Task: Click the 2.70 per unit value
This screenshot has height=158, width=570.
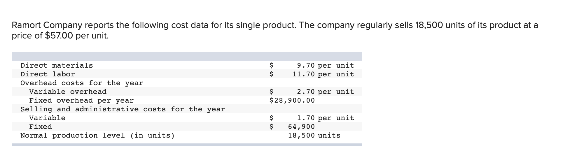Action: click(325, 92)
